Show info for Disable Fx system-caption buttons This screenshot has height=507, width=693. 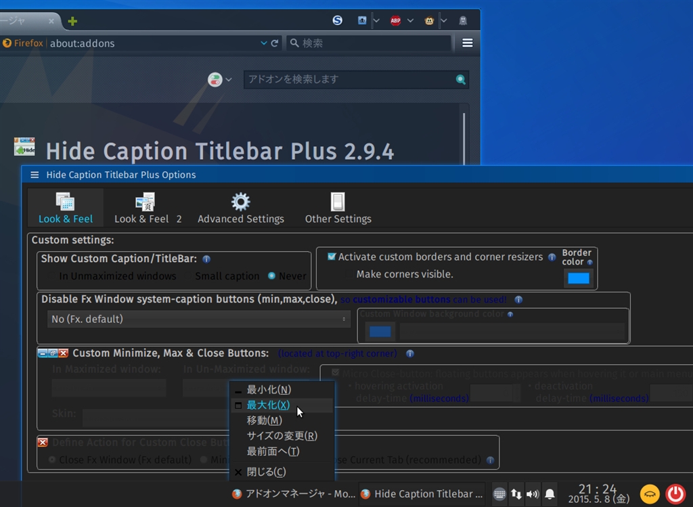coord(518,300)
